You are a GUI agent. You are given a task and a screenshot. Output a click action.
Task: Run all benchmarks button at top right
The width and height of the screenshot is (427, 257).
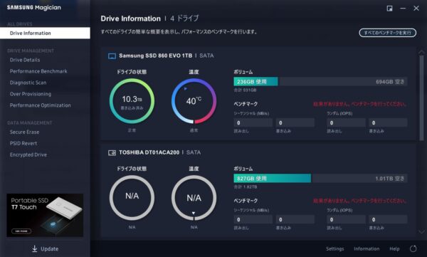(388, 33)
